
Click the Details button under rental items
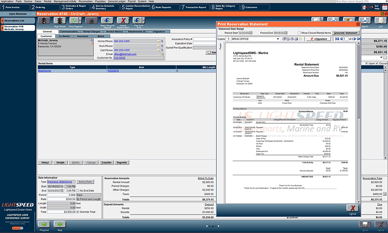[60, 163]
